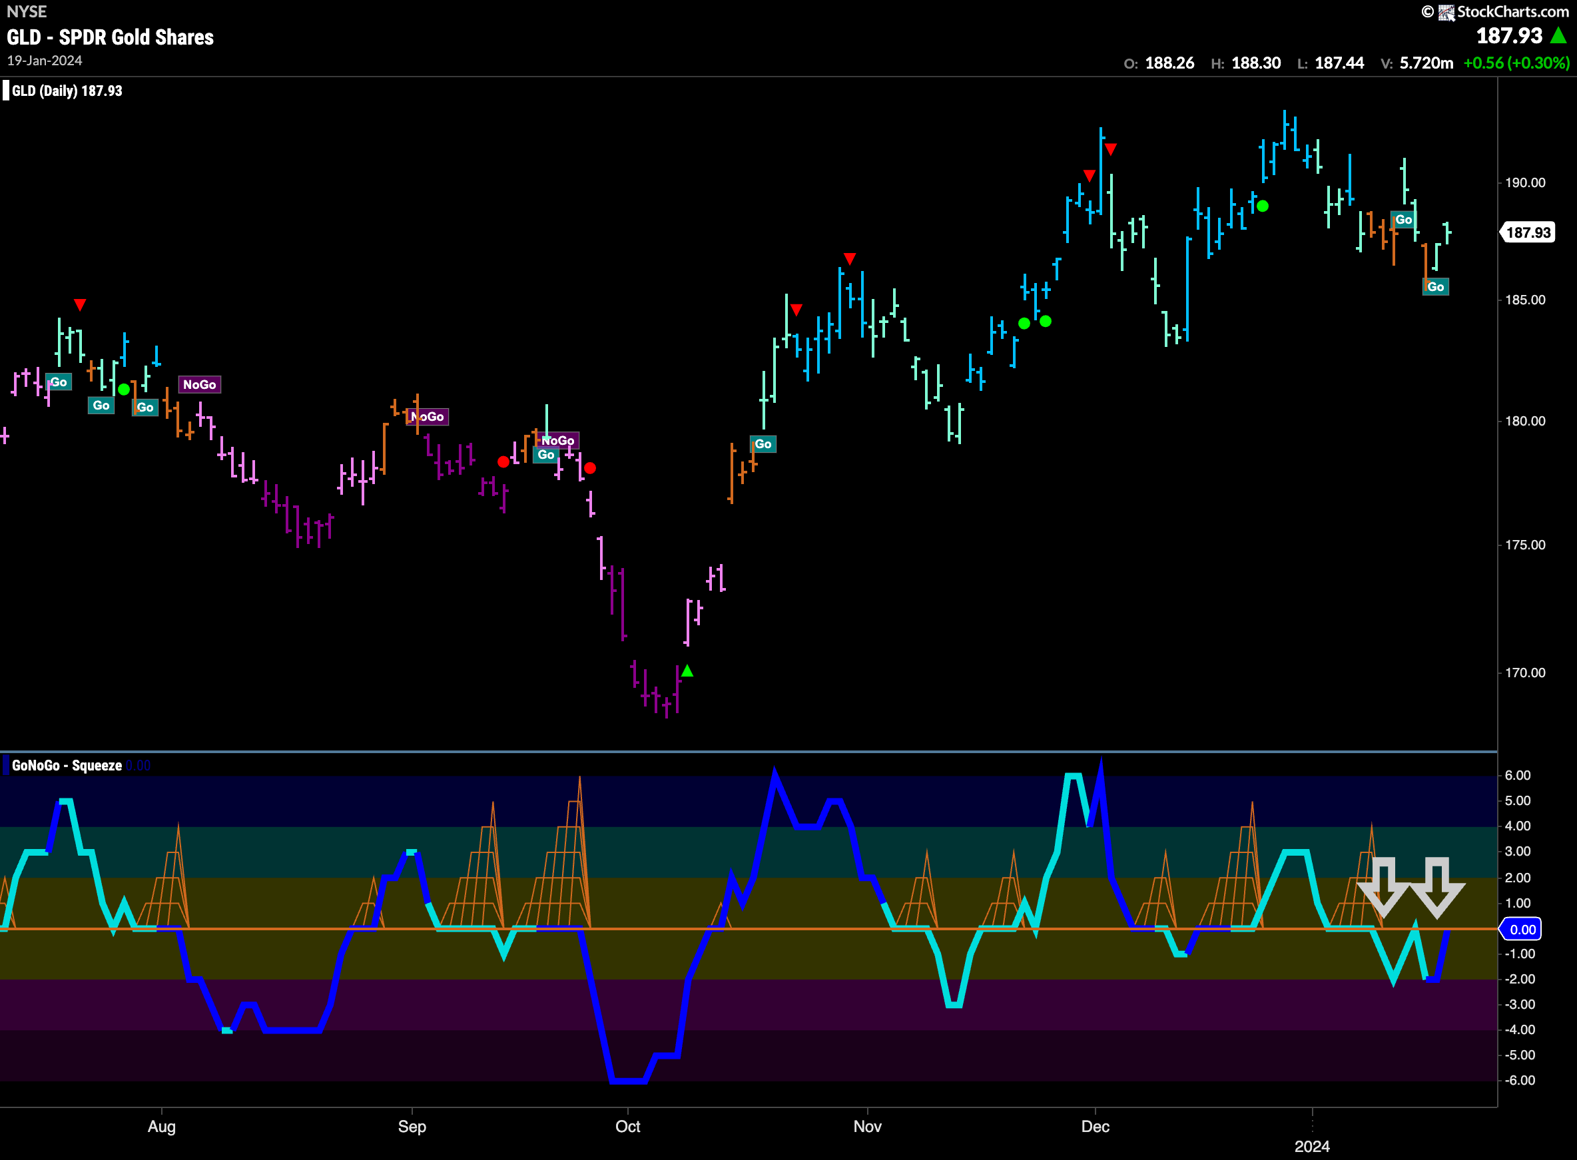The width and height of the screenshot is (1577, 1160).
Task: Click the lower red triangle near the December start
Action: pyautogui.click(x=1089, y=176)
